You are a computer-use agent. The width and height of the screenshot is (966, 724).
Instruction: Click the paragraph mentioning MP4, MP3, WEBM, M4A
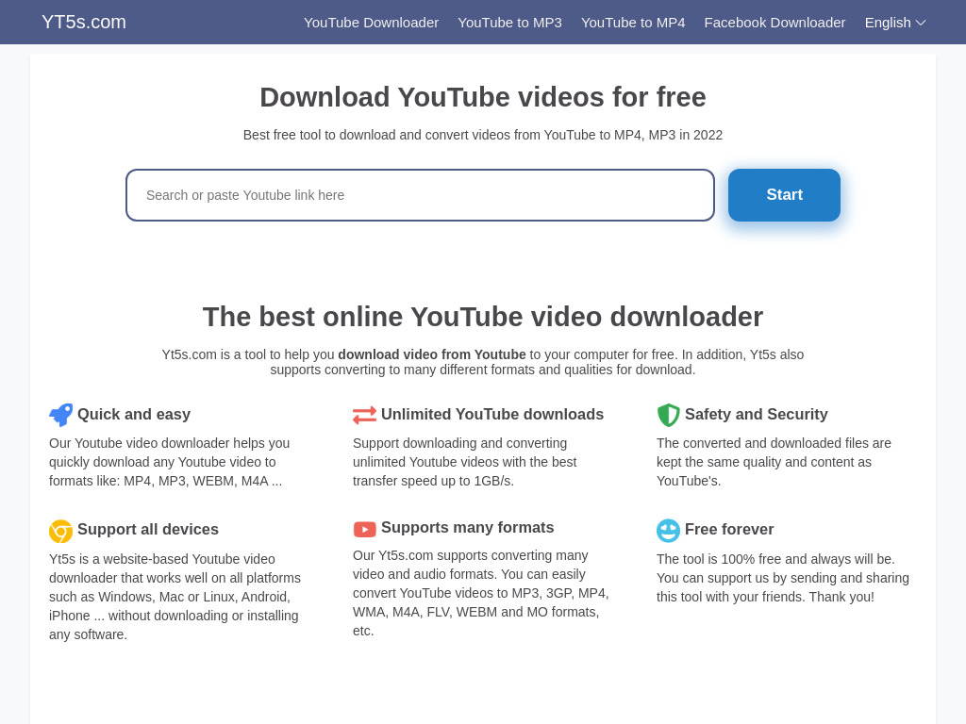tap(170, 462)
